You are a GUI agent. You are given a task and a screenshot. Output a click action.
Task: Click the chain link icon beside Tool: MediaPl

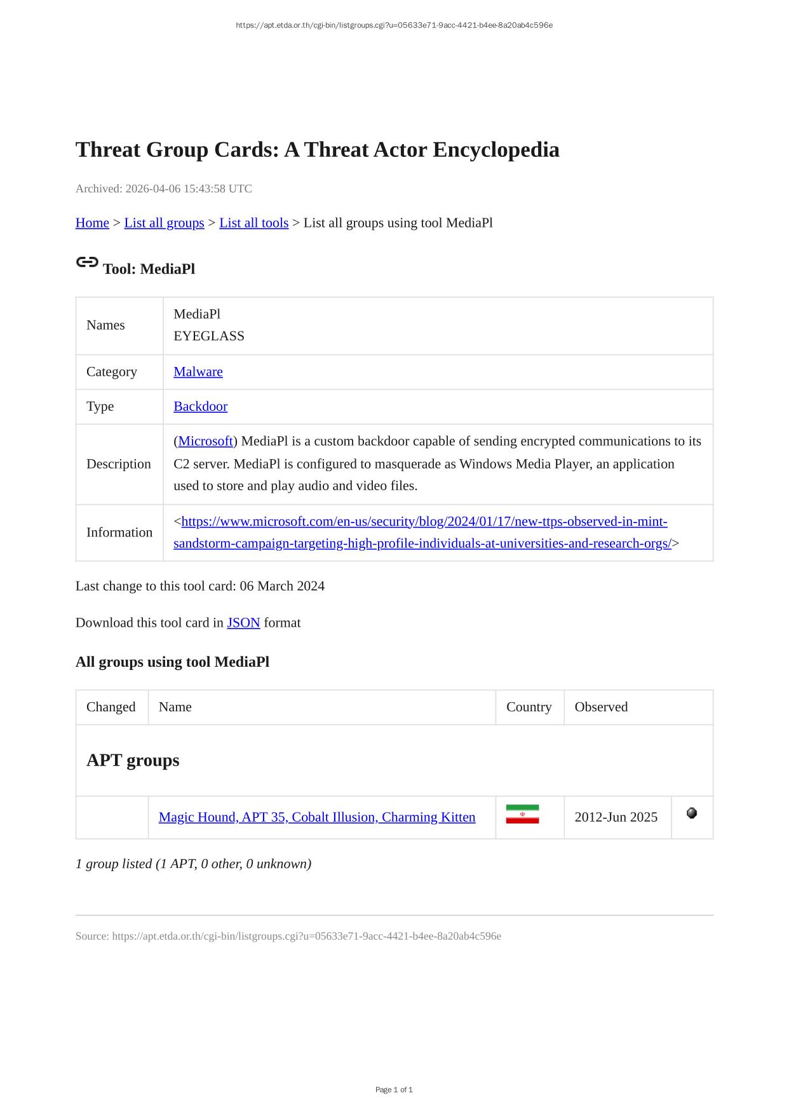[x=87, y=262]
